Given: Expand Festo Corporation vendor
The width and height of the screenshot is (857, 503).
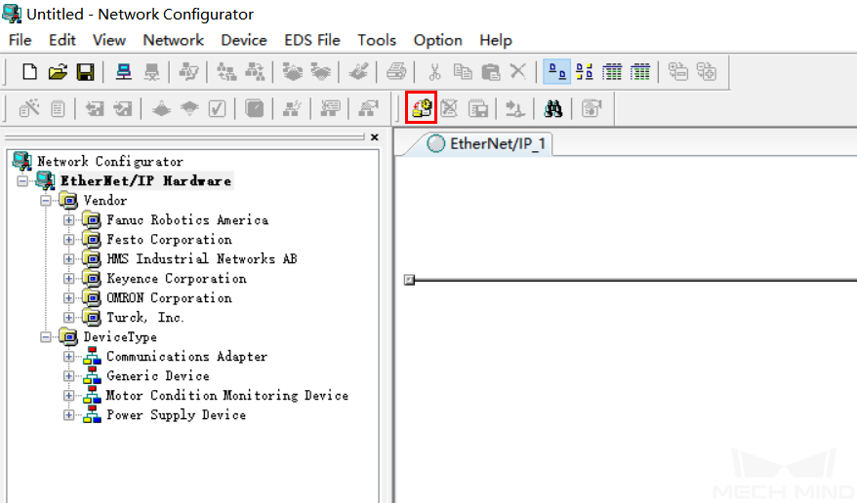Looking at the screenshot, I should [x=69, y=240].
